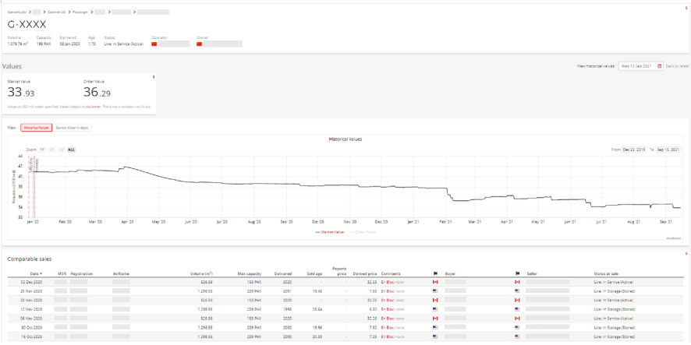Set chart zoom to 2Y
Viewport: 691px width, 345px height.
tap(51, 150)
